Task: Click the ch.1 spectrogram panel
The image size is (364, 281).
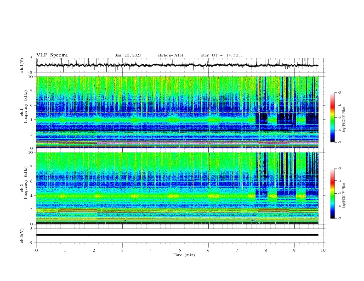Action: tap(177, 112)
